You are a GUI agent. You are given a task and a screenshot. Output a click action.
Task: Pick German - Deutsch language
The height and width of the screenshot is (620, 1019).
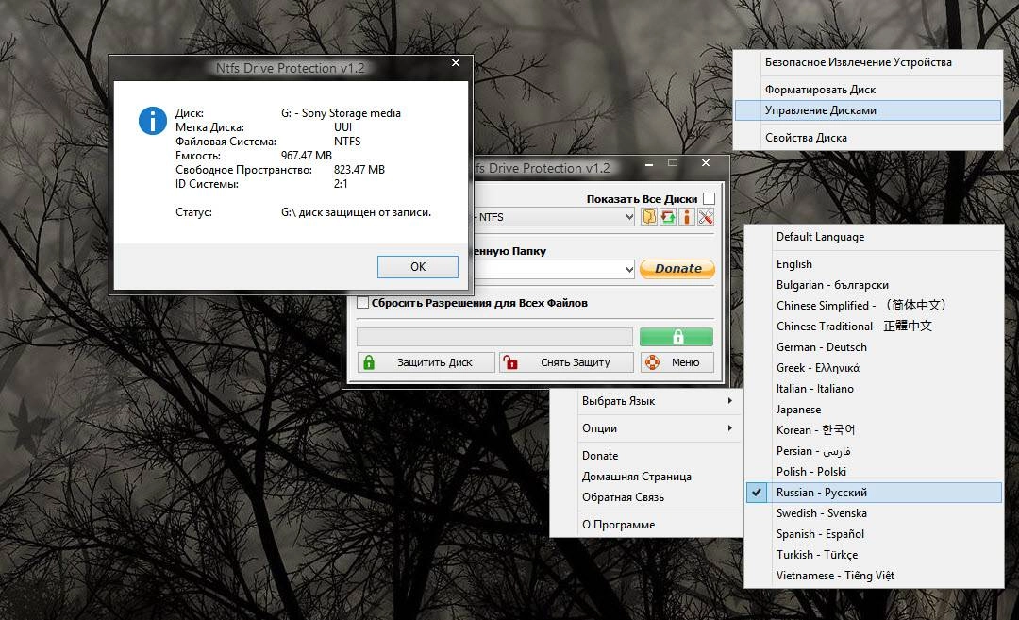pos(874,347)
